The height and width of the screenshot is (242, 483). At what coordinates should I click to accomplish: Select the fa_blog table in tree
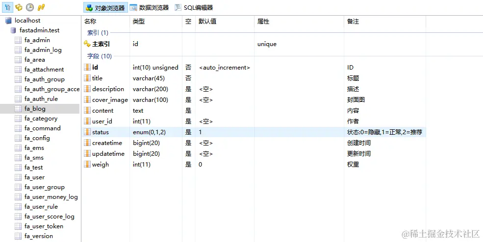pos(40,109)
